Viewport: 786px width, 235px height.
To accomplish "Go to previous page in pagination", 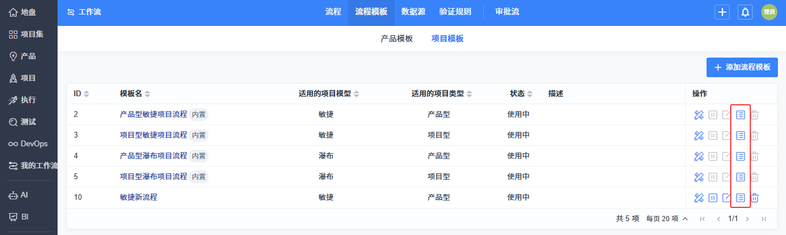I will [x=719, y=219].
